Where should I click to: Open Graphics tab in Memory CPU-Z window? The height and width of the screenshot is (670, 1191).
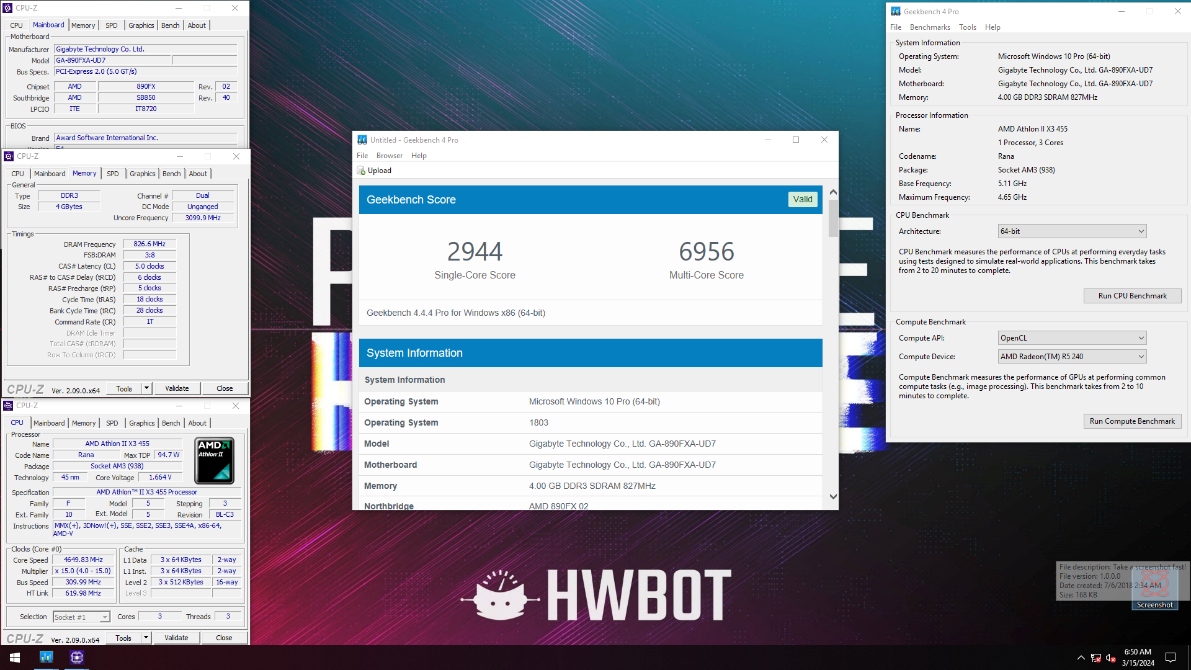point(143,174)
